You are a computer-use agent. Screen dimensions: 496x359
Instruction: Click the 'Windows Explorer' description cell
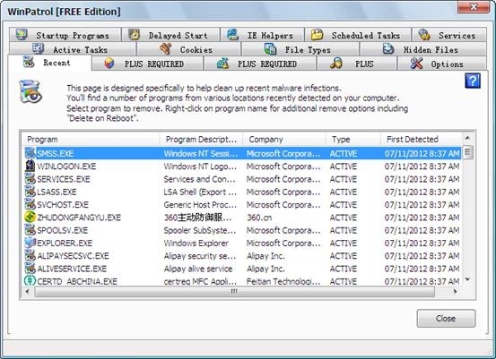[196, 244]
